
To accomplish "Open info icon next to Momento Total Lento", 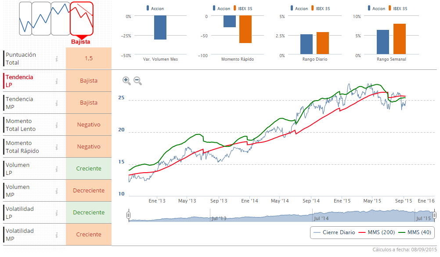I will pos(57,125).
